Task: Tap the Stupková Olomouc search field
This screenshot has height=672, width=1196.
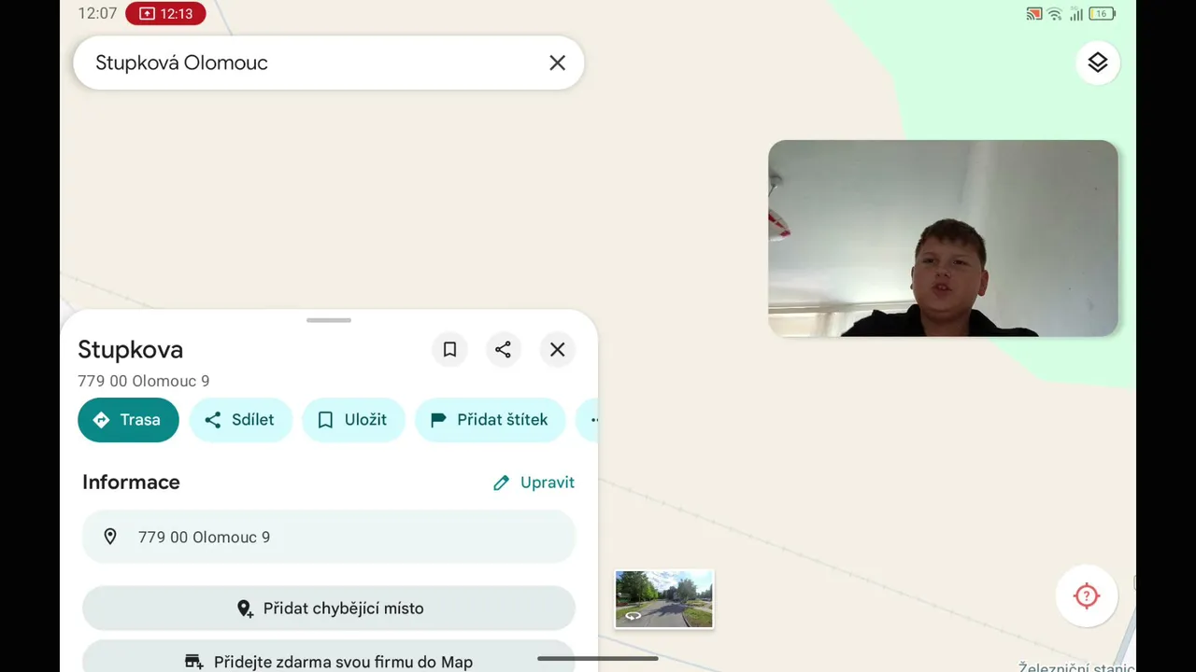Action: pyautogui.click(x=329, y=63)
